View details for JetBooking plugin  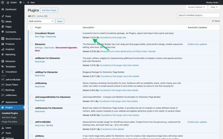pos(133,90)
